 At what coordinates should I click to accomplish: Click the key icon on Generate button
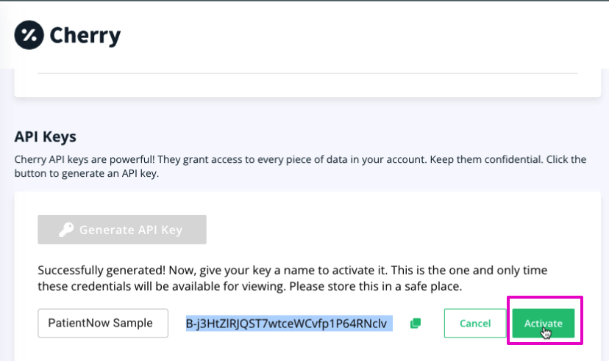point(66,230)
